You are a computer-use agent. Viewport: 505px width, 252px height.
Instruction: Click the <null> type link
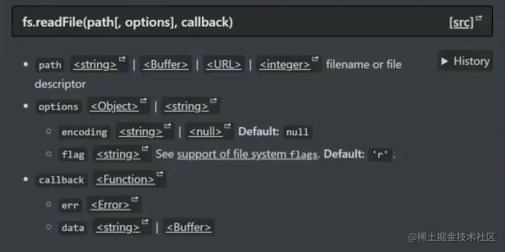click(205, 131)
